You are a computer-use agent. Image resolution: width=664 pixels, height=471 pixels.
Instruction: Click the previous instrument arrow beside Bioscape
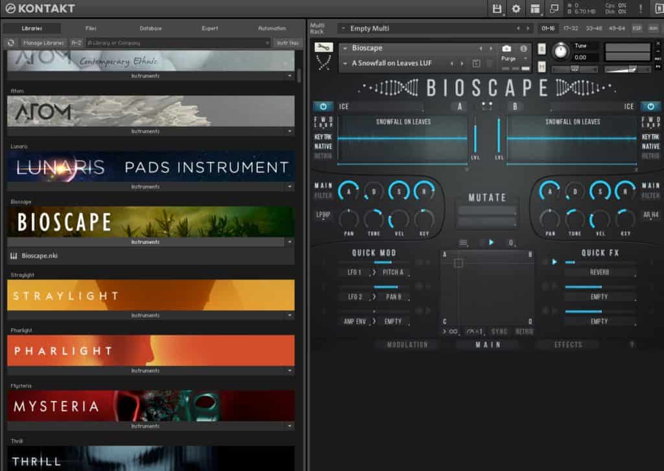click(480, 48)
